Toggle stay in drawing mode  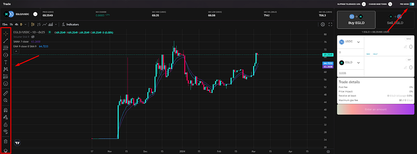[x=6, y=117]
